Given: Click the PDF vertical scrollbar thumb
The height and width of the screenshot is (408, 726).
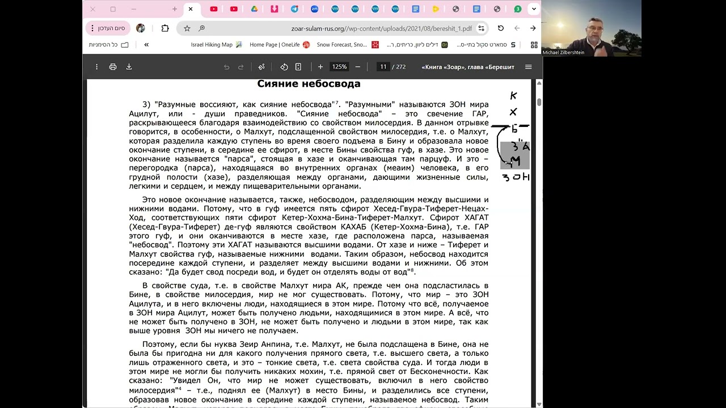Looking at the screenshot, I should 539,102.
